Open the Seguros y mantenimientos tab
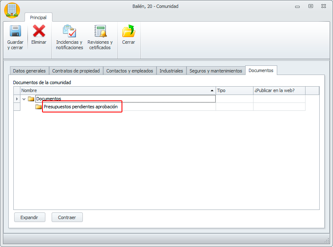This screenshot has width=333, height=247. coord(216,71)
